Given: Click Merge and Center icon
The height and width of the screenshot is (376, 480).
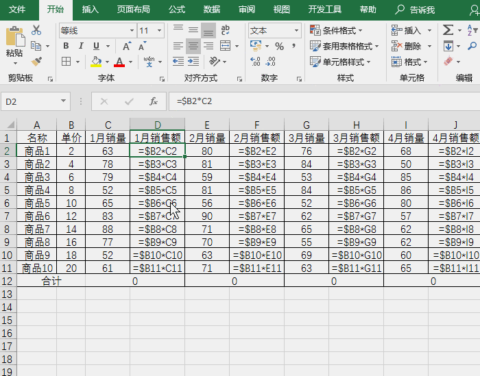Looking at the screenshot, I should pos(226,46).
